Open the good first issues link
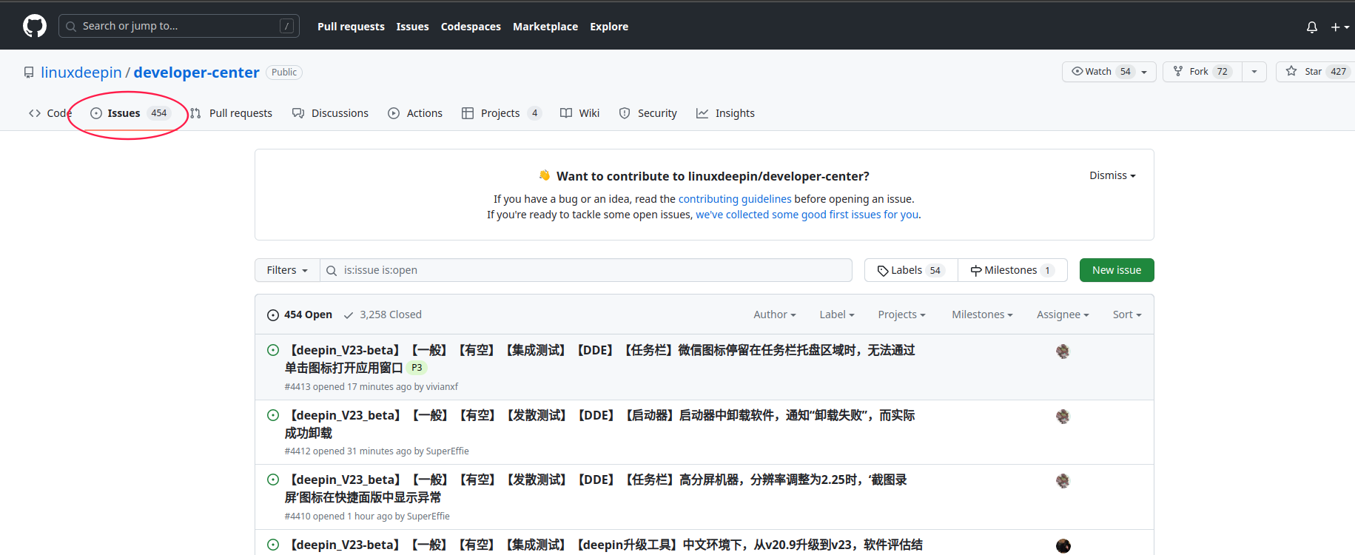This screenshot has height=555, width=1355. pyautogui.click(x=807, y=215)
